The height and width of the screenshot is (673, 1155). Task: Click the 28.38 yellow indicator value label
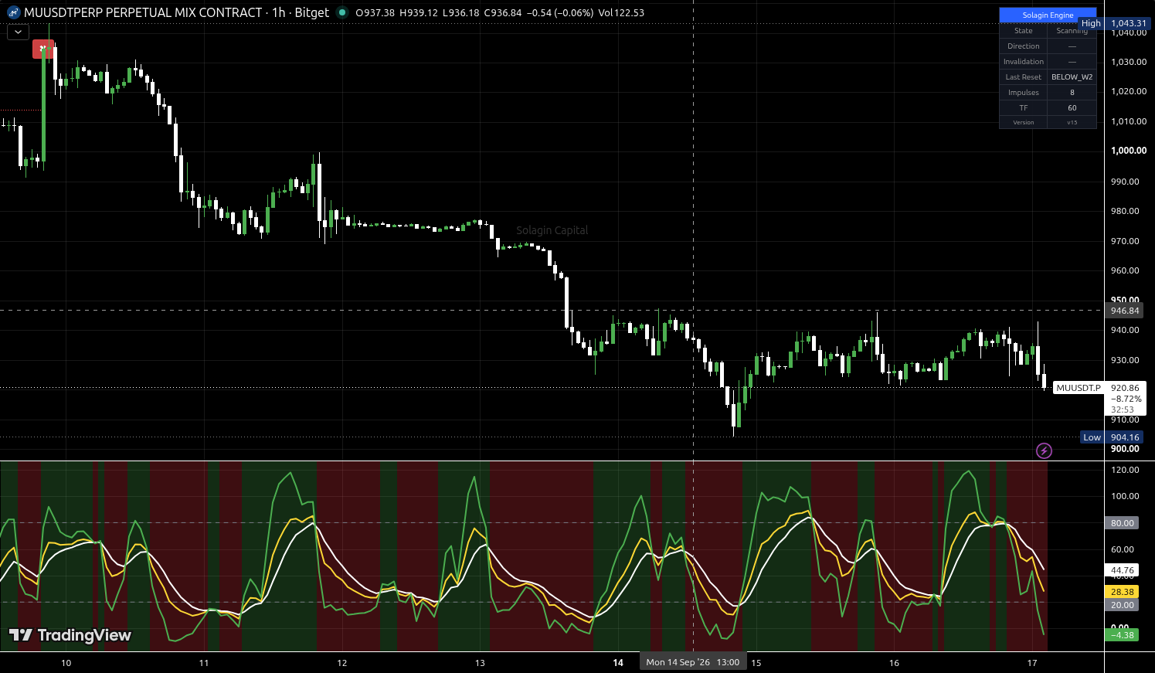[x=1122, y=592]
